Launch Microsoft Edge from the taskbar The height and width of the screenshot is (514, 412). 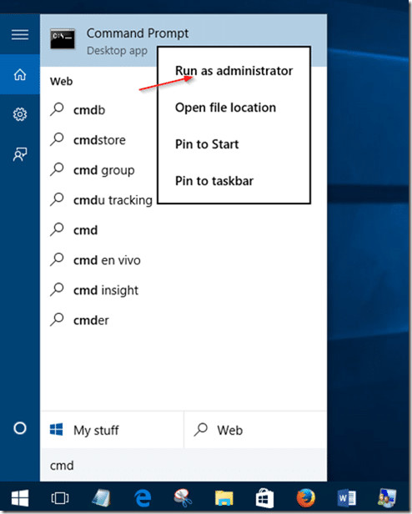(x=143, y=498)
